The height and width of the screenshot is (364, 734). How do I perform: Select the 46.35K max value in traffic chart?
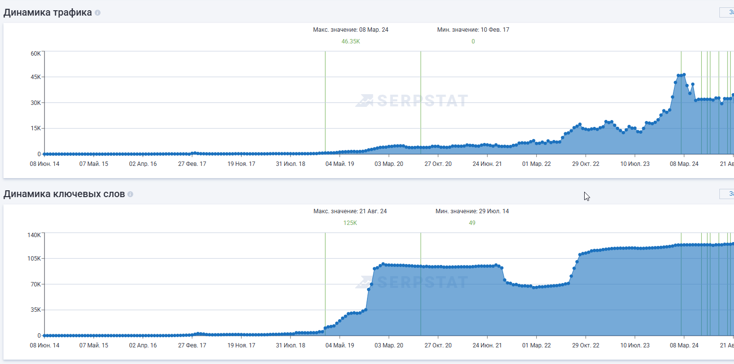click(350, 41)
